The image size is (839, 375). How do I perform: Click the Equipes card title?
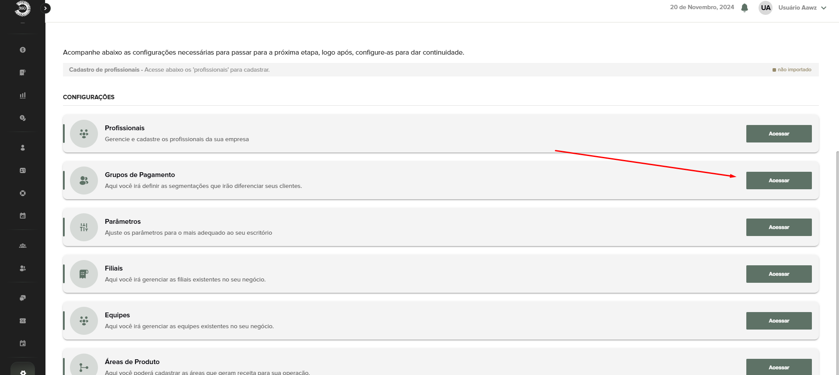(117, 315)
